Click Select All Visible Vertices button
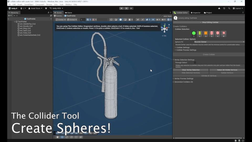 (x=227, y=70)
